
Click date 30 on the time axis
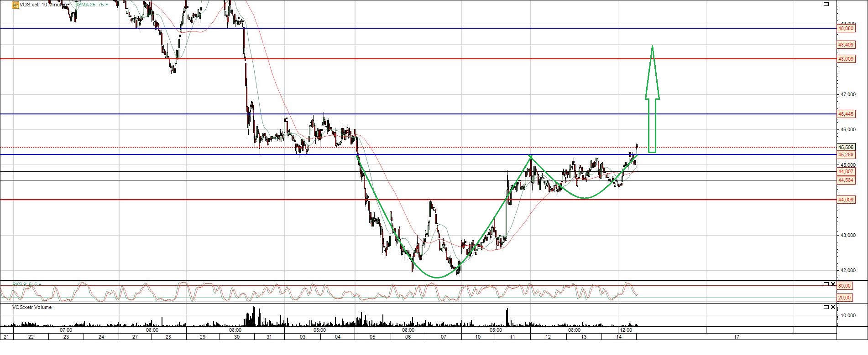236,337
